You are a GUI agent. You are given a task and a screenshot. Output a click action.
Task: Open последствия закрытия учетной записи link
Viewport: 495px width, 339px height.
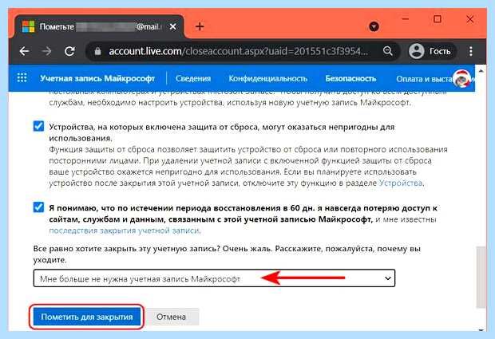pos(124,231)
